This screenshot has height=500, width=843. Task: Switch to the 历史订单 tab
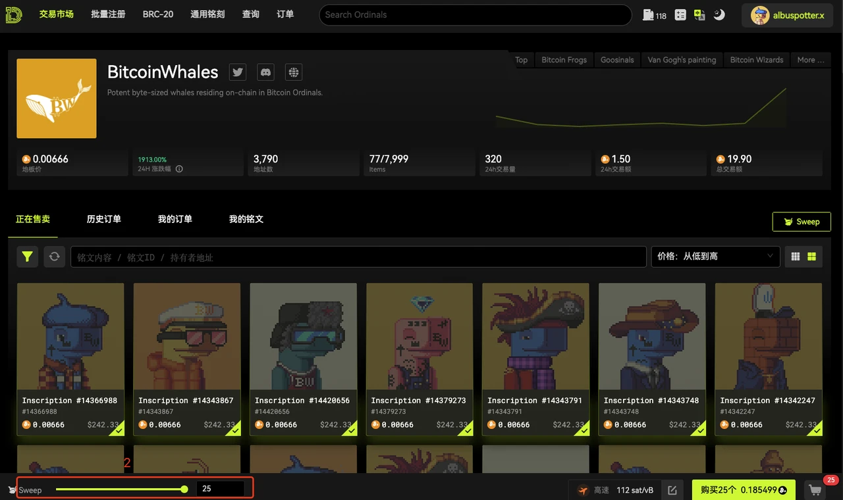click(104, 219)
